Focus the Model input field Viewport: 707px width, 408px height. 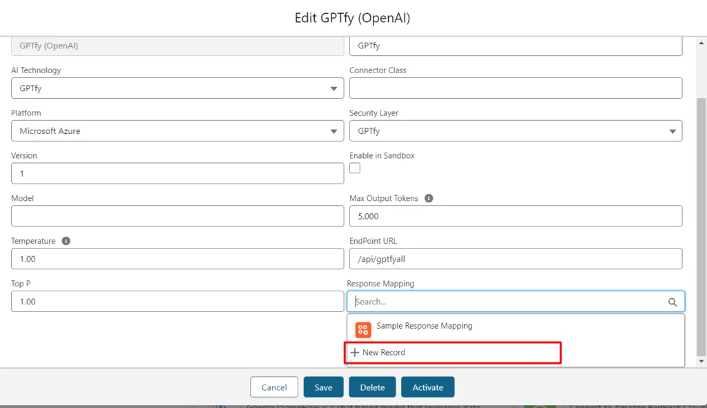(x=177, y=216)
